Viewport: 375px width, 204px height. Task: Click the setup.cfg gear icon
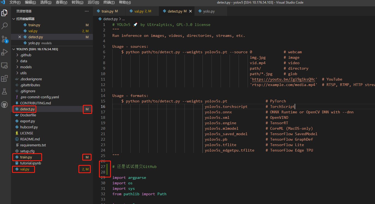point(17,151)
